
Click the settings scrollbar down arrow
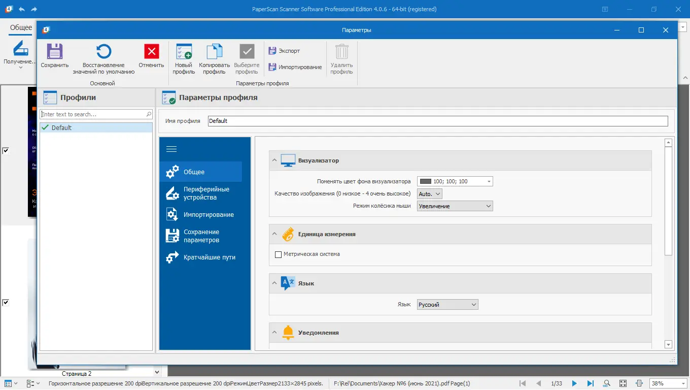coord(668,344)
